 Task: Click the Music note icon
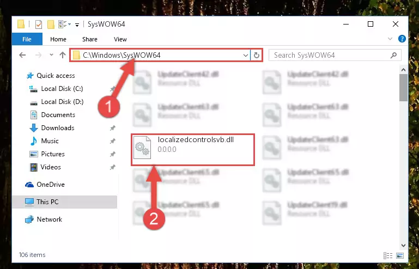pos(34,141)
